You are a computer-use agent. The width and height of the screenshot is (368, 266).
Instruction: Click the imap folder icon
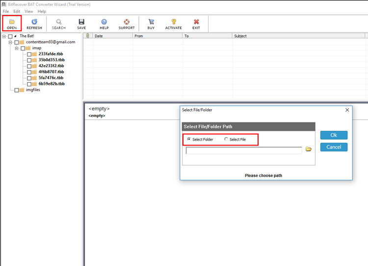tap(28, 48)
